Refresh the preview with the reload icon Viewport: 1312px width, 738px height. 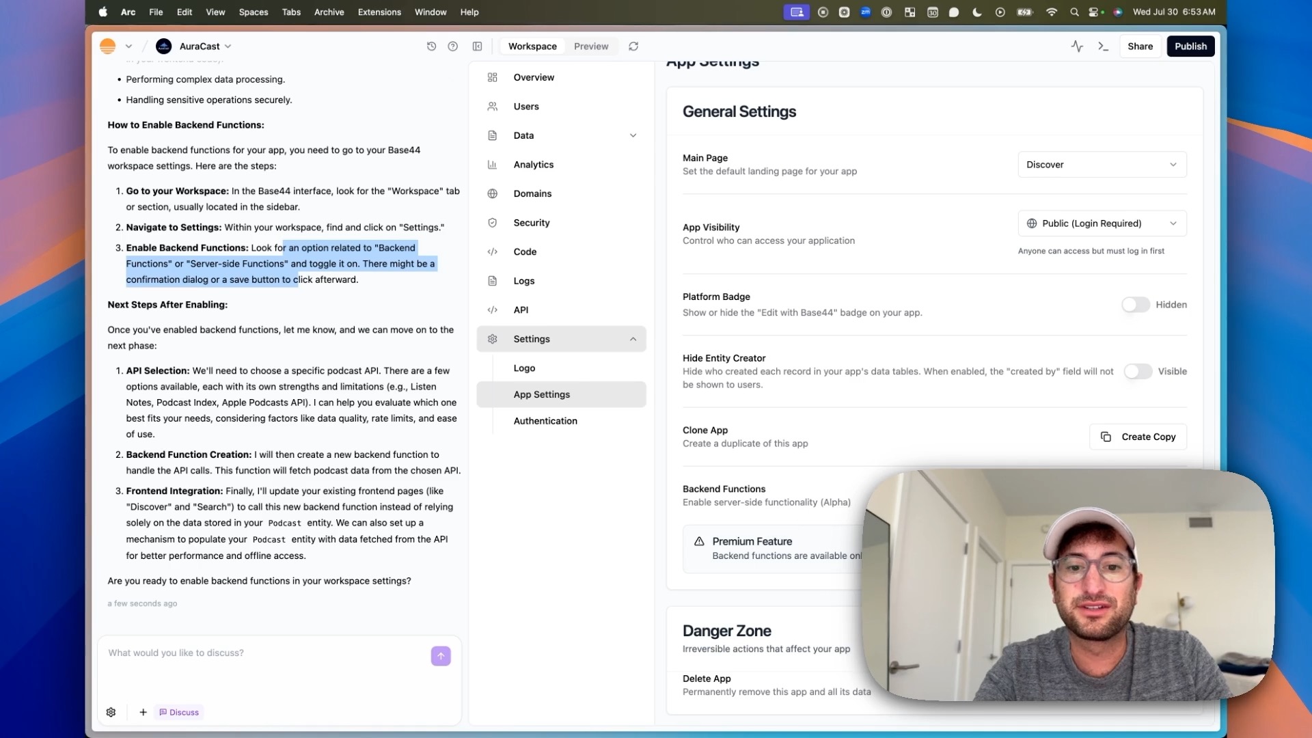click(x=633, y=46)
